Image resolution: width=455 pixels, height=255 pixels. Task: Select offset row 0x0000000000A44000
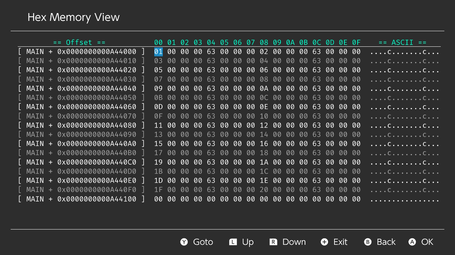point(81,52)
